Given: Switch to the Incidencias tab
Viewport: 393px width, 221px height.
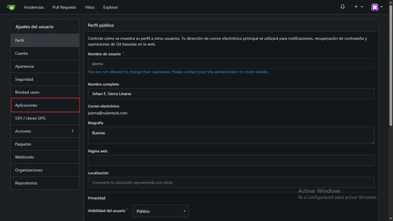Looking at the screenshot, I should [34, 7].
